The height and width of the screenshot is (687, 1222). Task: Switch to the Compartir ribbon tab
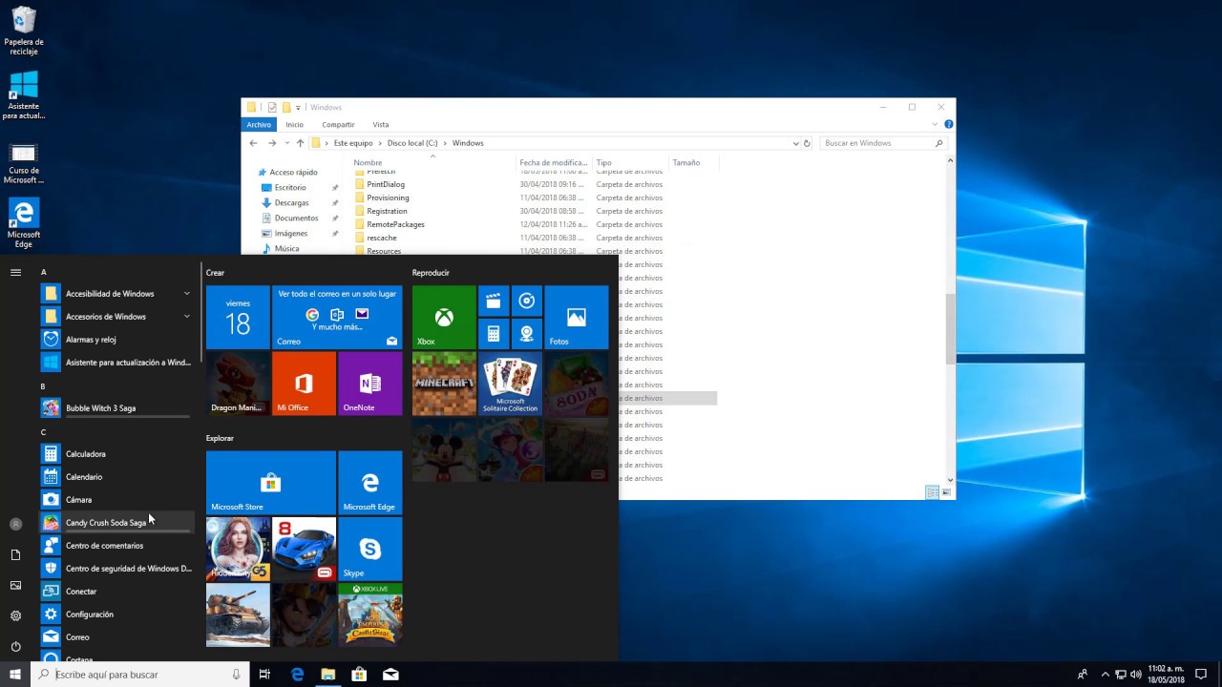[338, 125]
